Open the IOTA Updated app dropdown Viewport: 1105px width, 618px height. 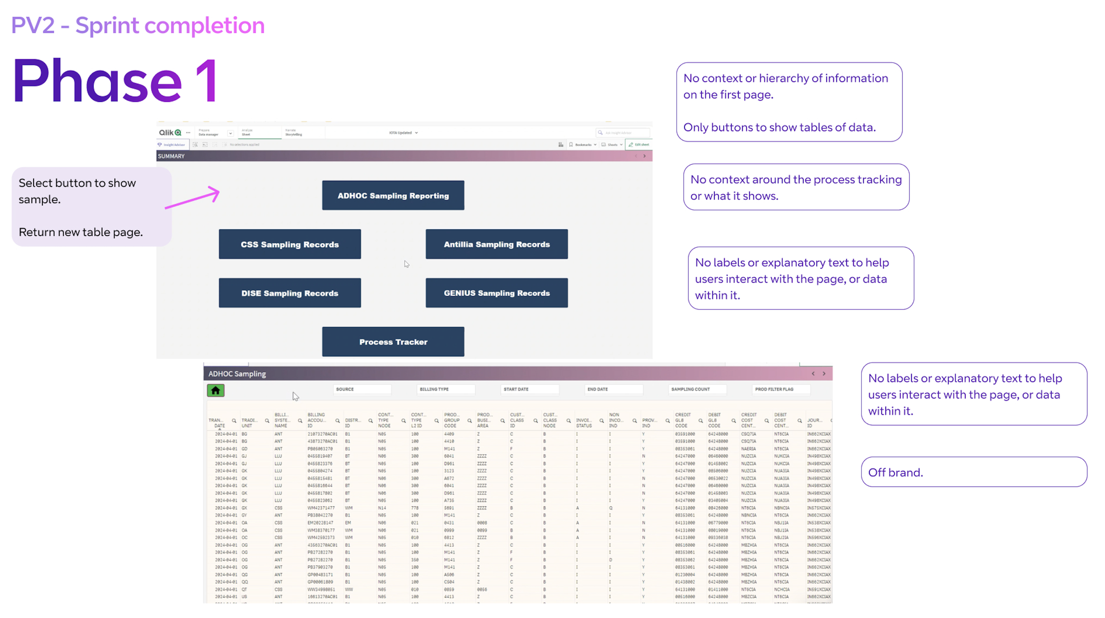pos(403,133)
